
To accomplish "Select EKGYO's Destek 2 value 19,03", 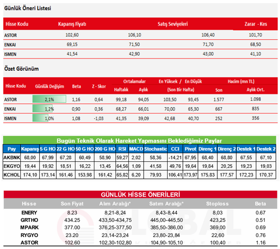I will 266,166.
